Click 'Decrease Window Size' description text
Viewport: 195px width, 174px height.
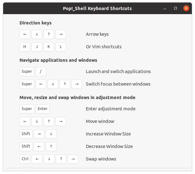[x=109, y=146]
